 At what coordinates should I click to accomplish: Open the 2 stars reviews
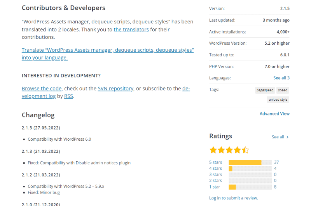click(215, 181)
